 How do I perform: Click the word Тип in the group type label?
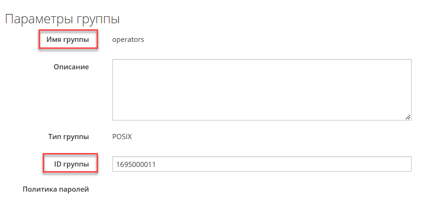tap(54, 137)
